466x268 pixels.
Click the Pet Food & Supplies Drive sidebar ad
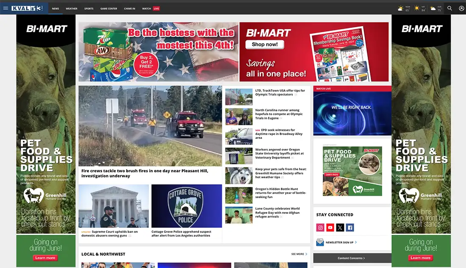(x=352, y=171)
